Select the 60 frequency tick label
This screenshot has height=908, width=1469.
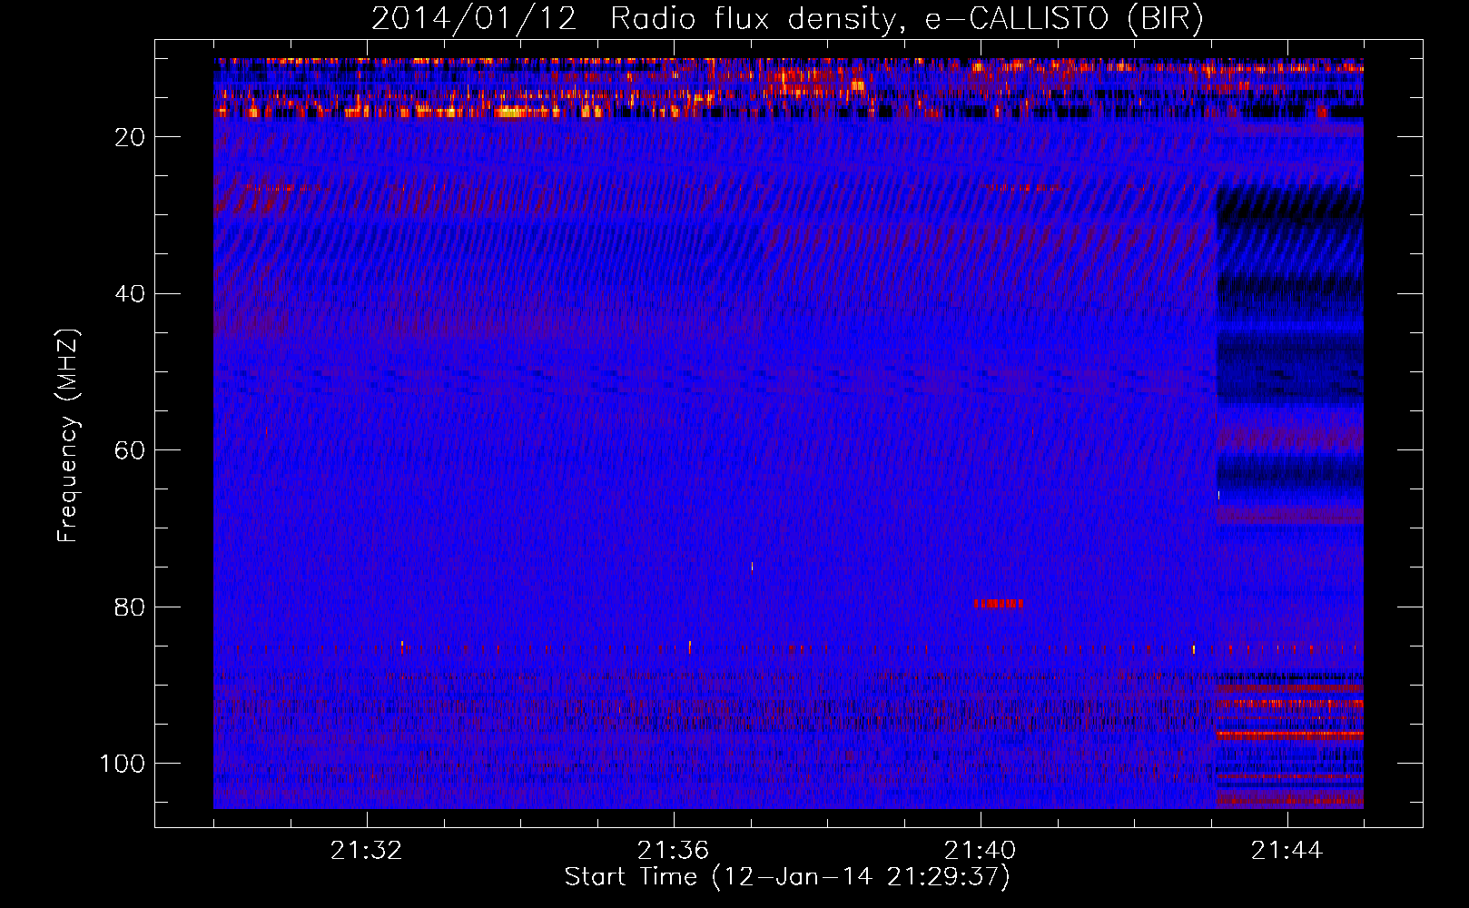coord(130,450)
